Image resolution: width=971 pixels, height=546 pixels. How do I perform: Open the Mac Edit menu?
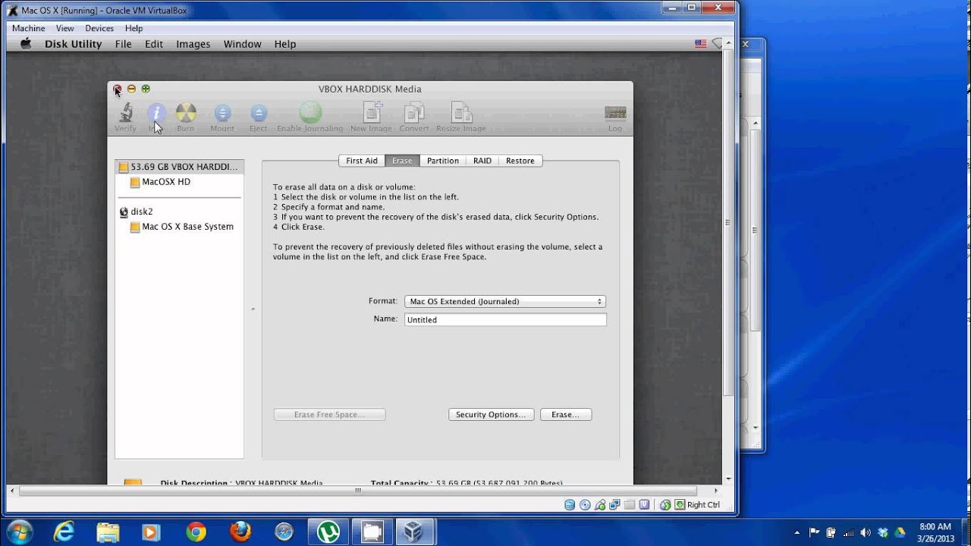(154, 44)
